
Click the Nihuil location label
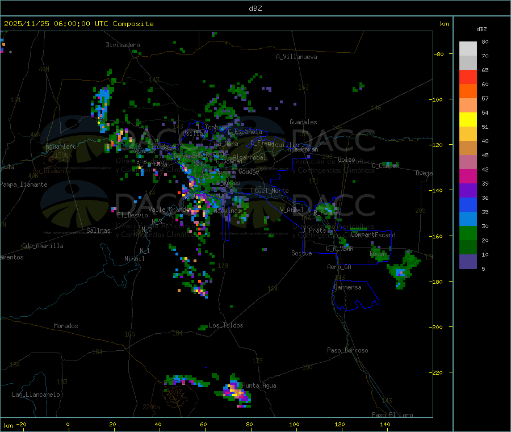(x=135, y=259)
